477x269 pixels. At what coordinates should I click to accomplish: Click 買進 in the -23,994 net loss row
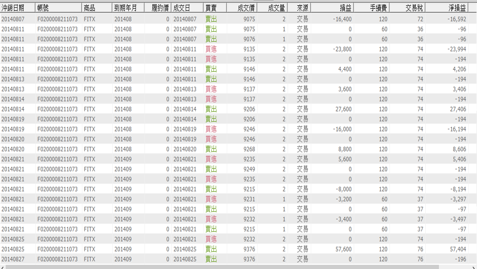pos(211,49)
